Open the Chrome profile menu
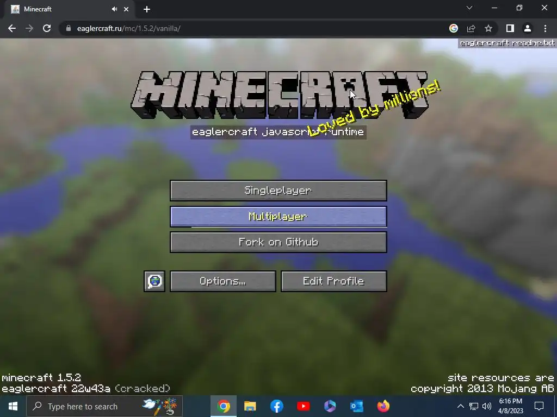 pyautogui.click(x=528, y=28)
